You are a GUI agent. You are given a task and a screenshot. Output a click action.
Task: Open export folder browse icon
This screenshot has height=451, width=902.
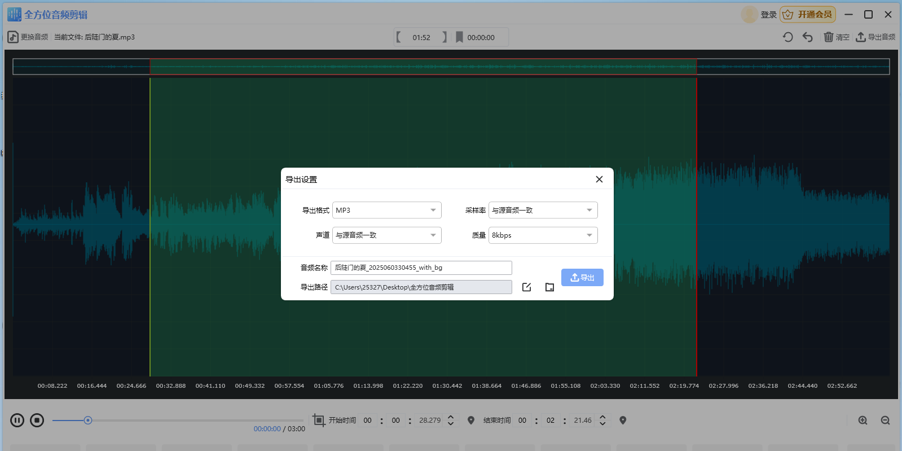[549, 287]
